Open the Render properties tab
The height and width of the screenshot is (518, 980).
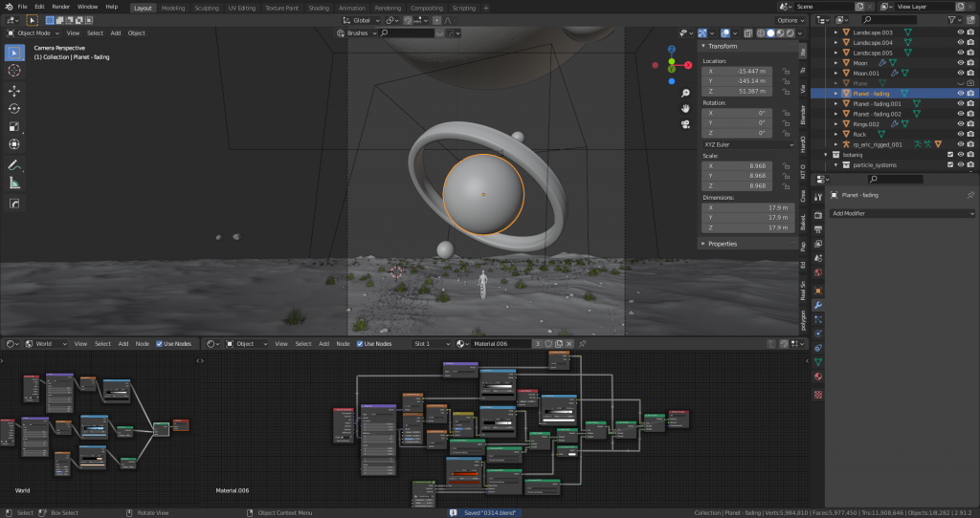(818, 215)
